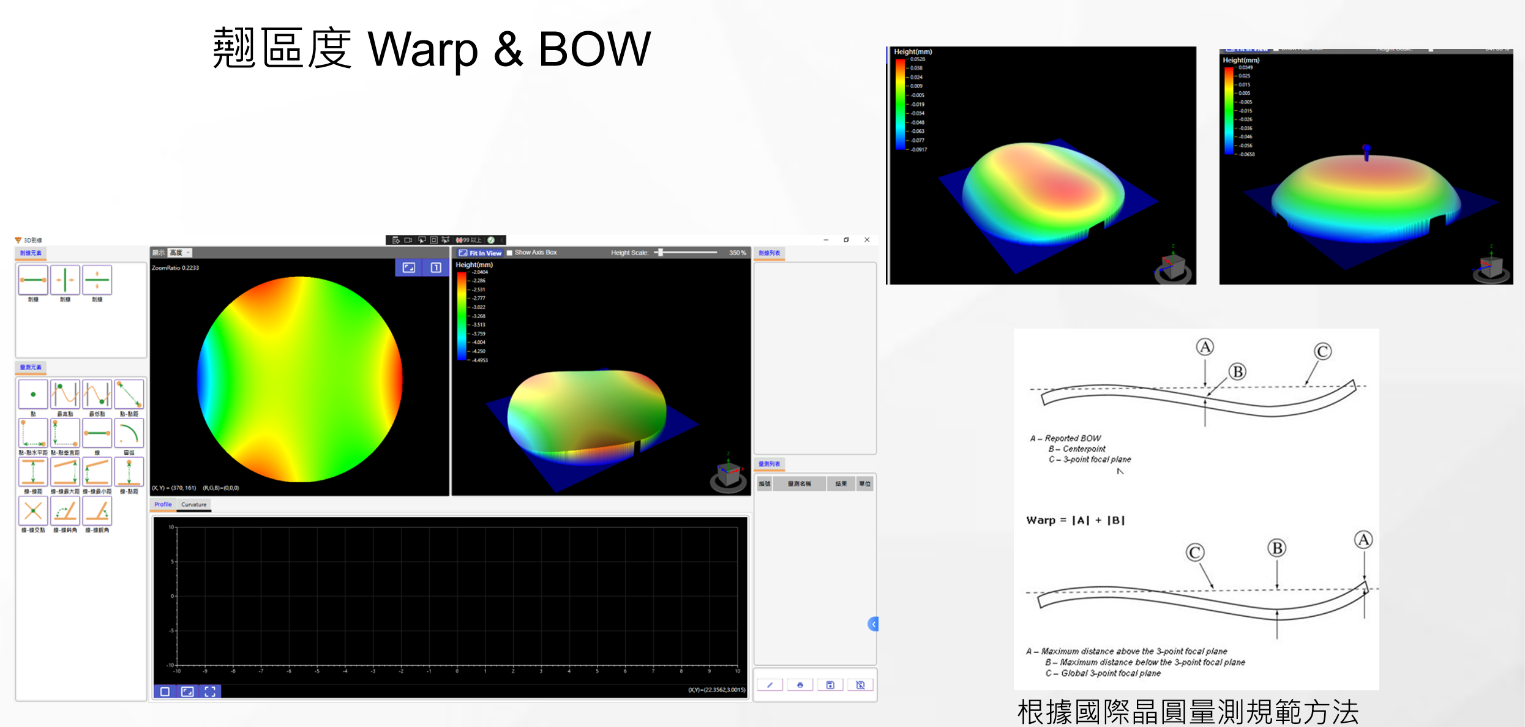Expand the side panel with blue arrow button
Image resolution: width=1525 pixels, height=727 pixels.
pyautogui.click(x=874, y=624)
